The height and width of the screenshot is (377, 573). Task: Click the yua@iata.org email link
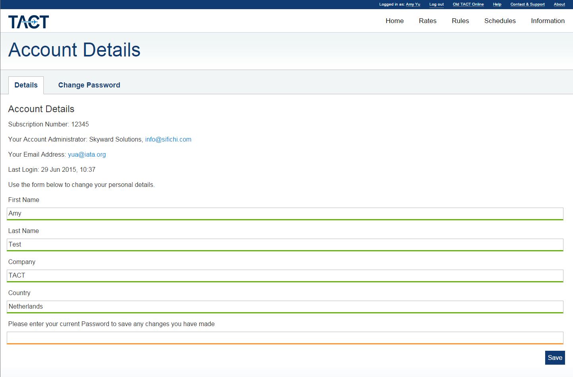[87, 155]
